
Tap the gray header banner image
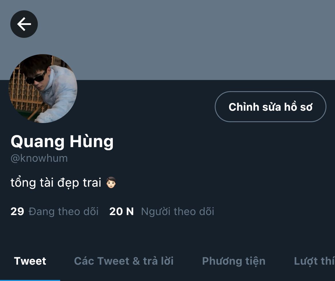167,40
